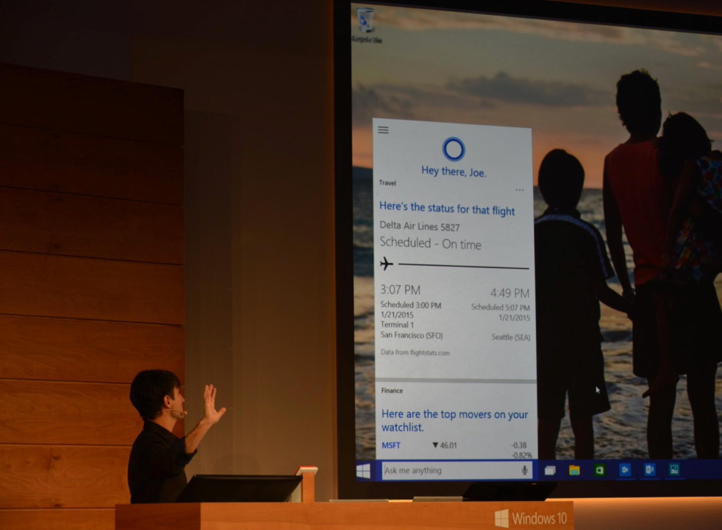Image resolution: width=722 pixels, height=530 pixels.
Task: Open Task View from the taskbar
Action: pyautogui.click(x=550, y=470)
